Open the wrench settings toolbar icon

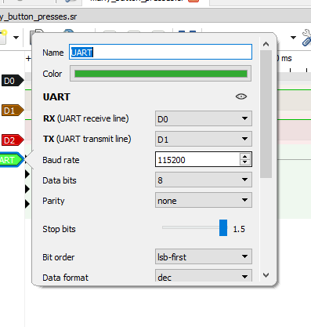(306, 38)
